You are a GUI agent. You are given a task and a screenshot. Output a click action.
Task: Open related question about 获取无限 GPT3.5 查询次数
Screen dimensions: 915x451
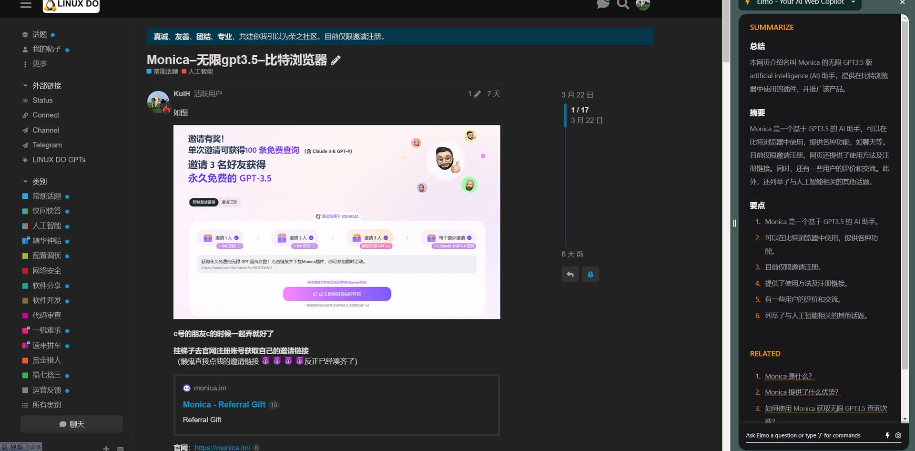coord(826,409)
